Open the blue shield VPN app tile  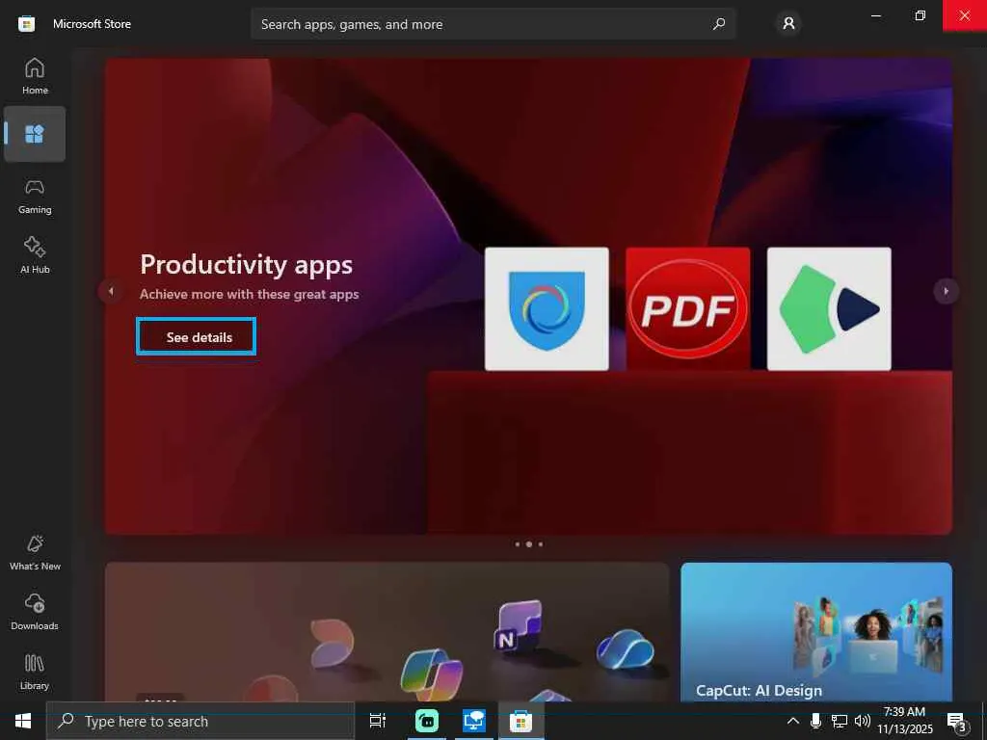click(x=547, y=309)
